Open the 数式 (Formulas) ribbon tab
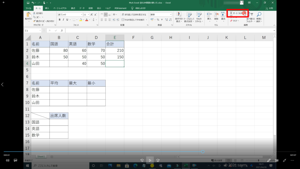 (73, 9)
